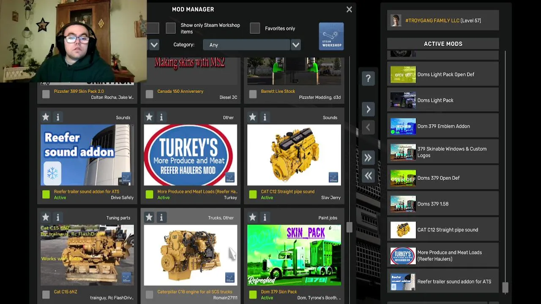Close the Mod Manager window

pyautogui.click(x=349, y=9)
